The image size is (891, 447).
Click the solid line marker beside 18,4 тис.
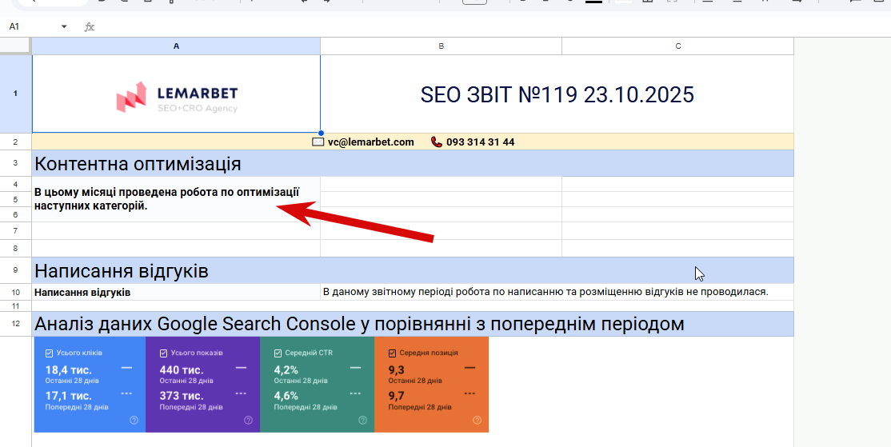pos(126,368)
